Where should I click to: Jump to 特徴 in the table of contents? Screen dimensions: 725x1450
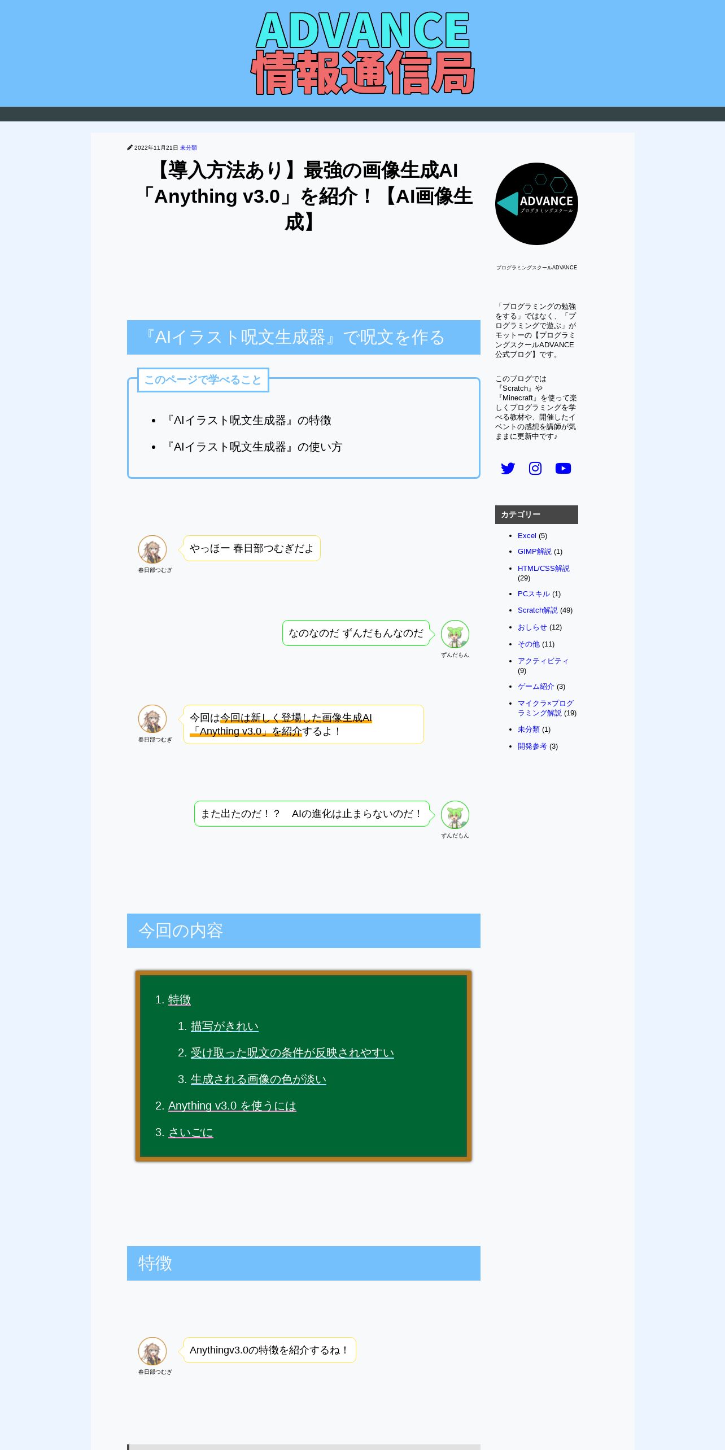(179, 1000)
